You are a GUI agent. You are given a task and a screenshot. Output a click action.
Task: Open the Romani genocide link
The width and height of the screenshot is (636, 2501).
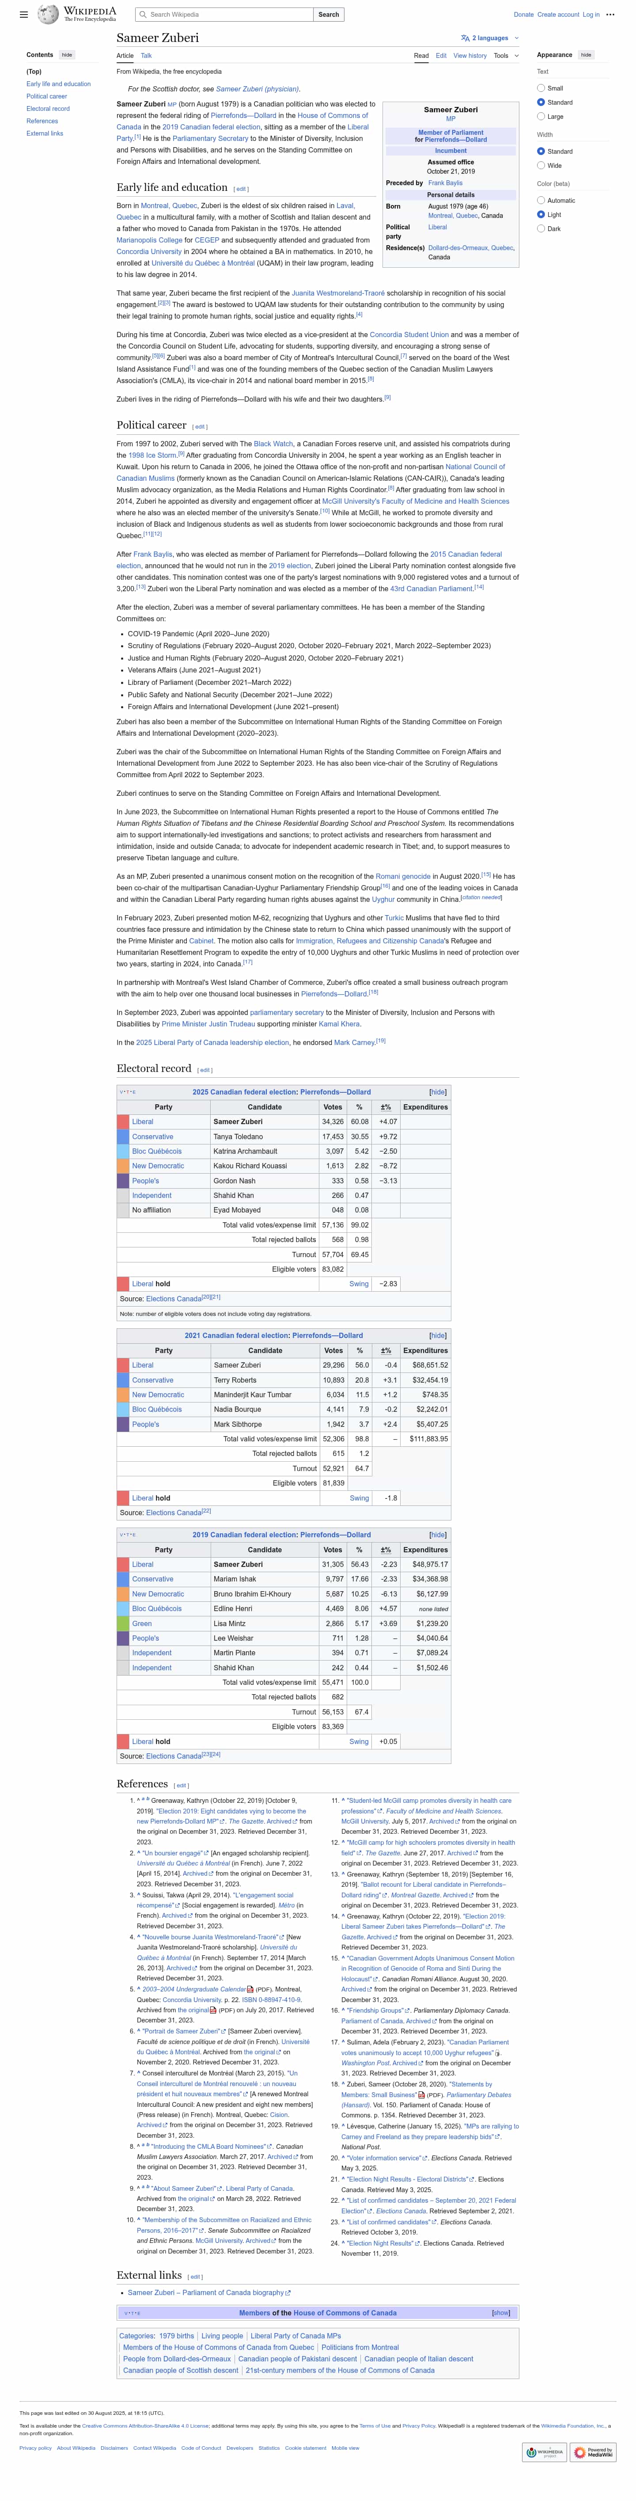coord(403,876)
